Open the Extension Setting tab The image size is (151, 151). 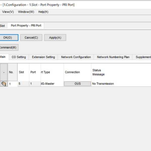pyautogui.click(x=43, y=57)
